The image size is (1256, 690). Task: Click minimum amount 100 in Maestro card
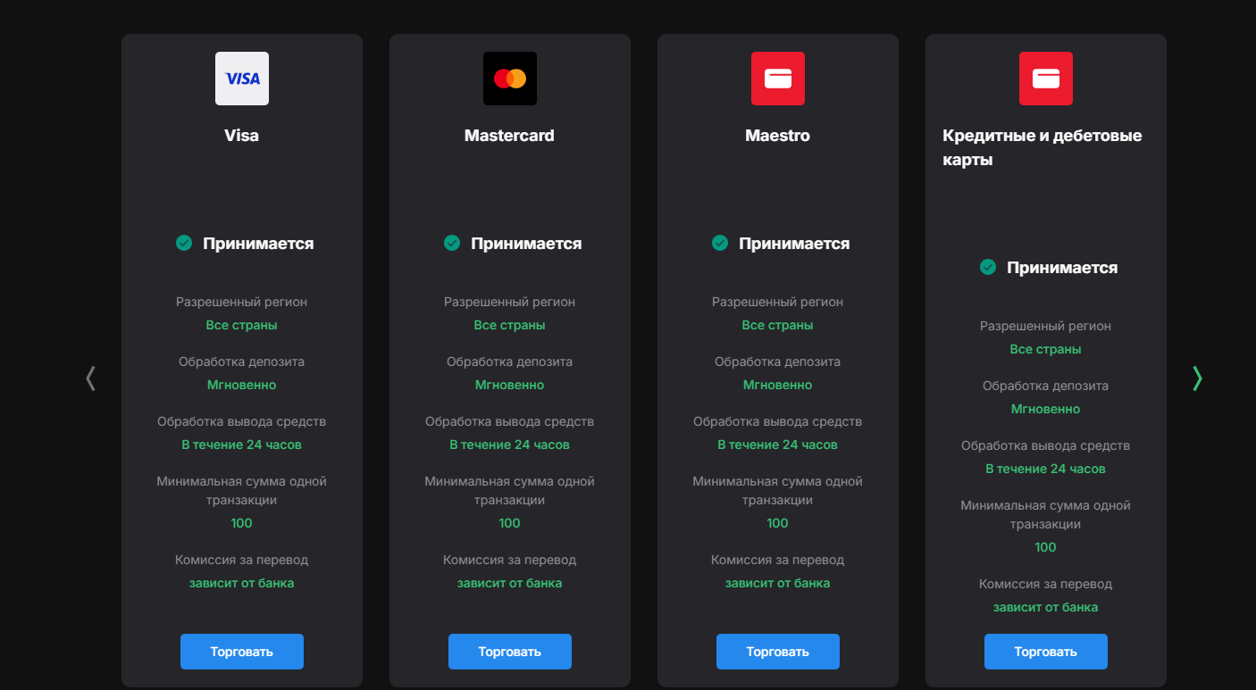(x=778, y=523)
